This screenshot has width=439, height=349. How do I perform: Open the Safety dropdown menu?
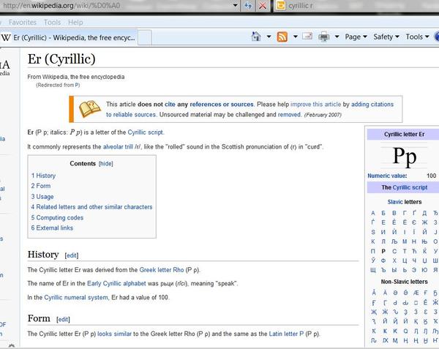(386, 37)
